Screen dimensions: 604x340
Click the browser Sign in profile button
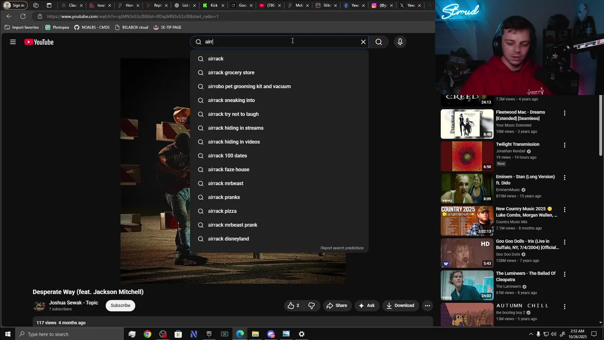point(15,5)
